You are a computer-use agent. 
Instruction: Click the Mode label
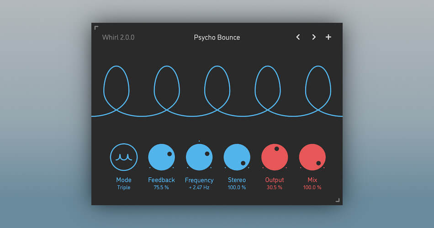[x=124, y=180]
